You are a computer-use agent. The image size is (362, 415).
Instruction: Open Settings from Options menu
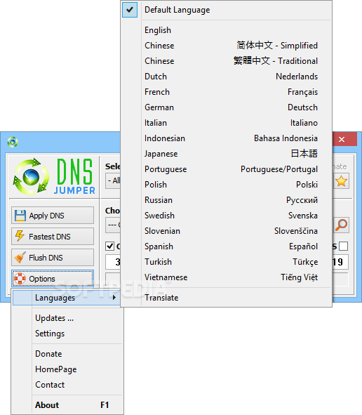(x=67, y=334)
